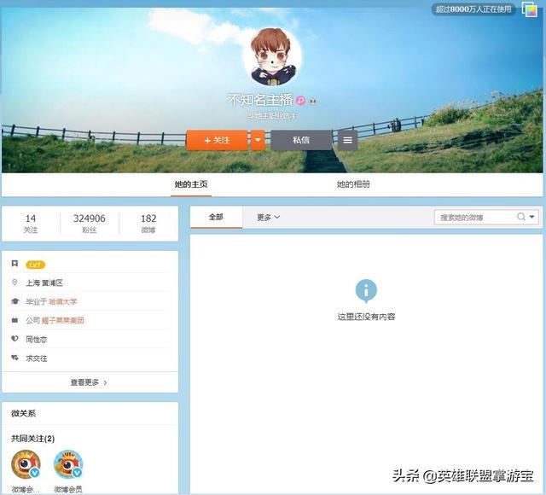
Task: Open the 哈佛大学 school link
Action: [62, 301]
